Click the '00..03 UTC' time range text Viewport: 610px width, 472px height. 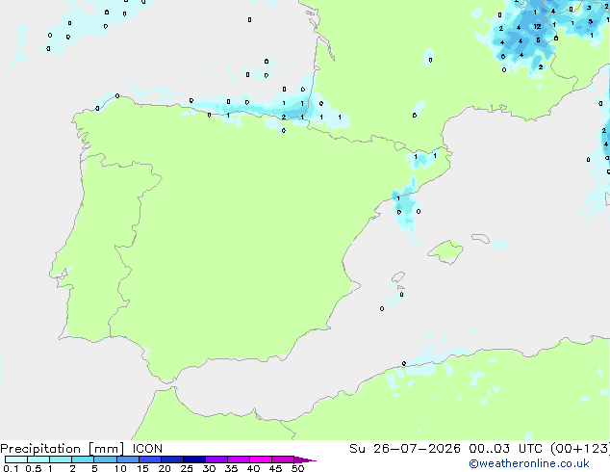point(506,449)
